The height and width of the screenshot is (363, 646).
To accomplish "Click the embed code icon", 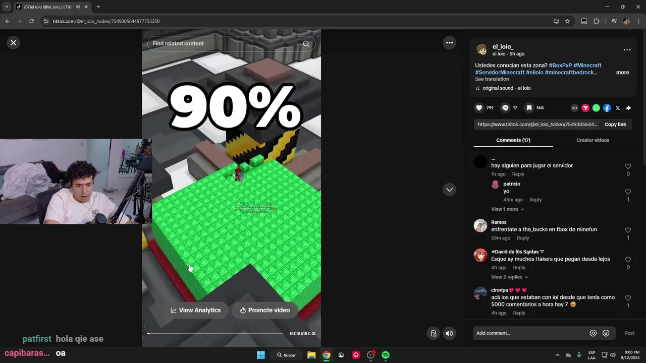I will coord(574,108).
